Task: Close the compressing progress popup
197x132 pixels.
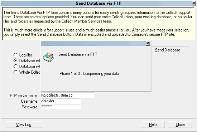Action: point(148,43)
